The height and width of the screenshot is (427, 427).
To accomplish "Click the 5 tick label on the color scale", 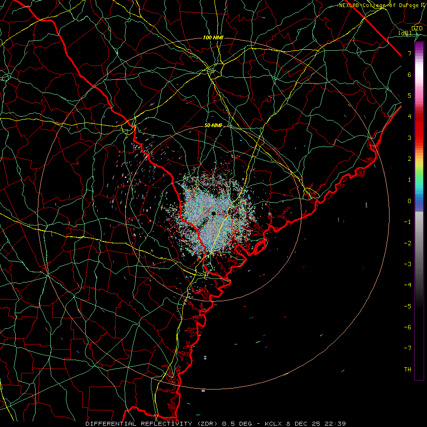I will click(x=409, y=95).
